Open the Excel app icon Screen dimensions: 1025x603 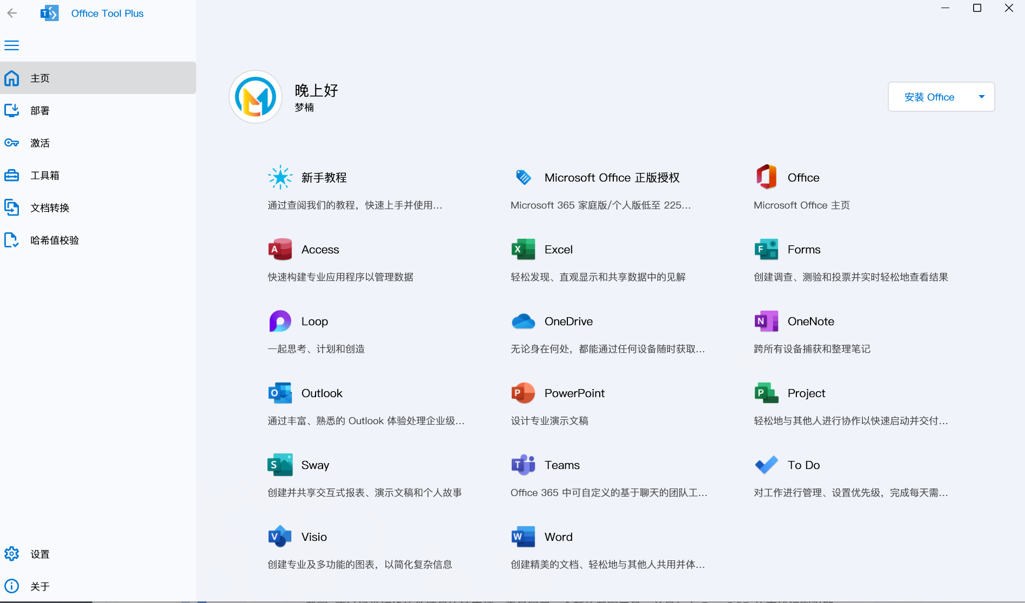coord(523,249)
